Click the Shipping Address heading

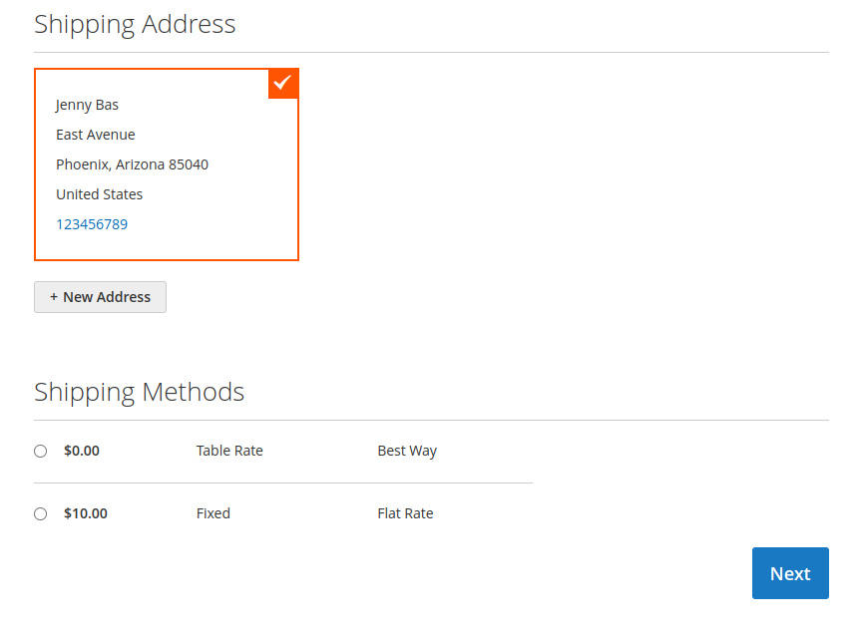coord(135,25)
